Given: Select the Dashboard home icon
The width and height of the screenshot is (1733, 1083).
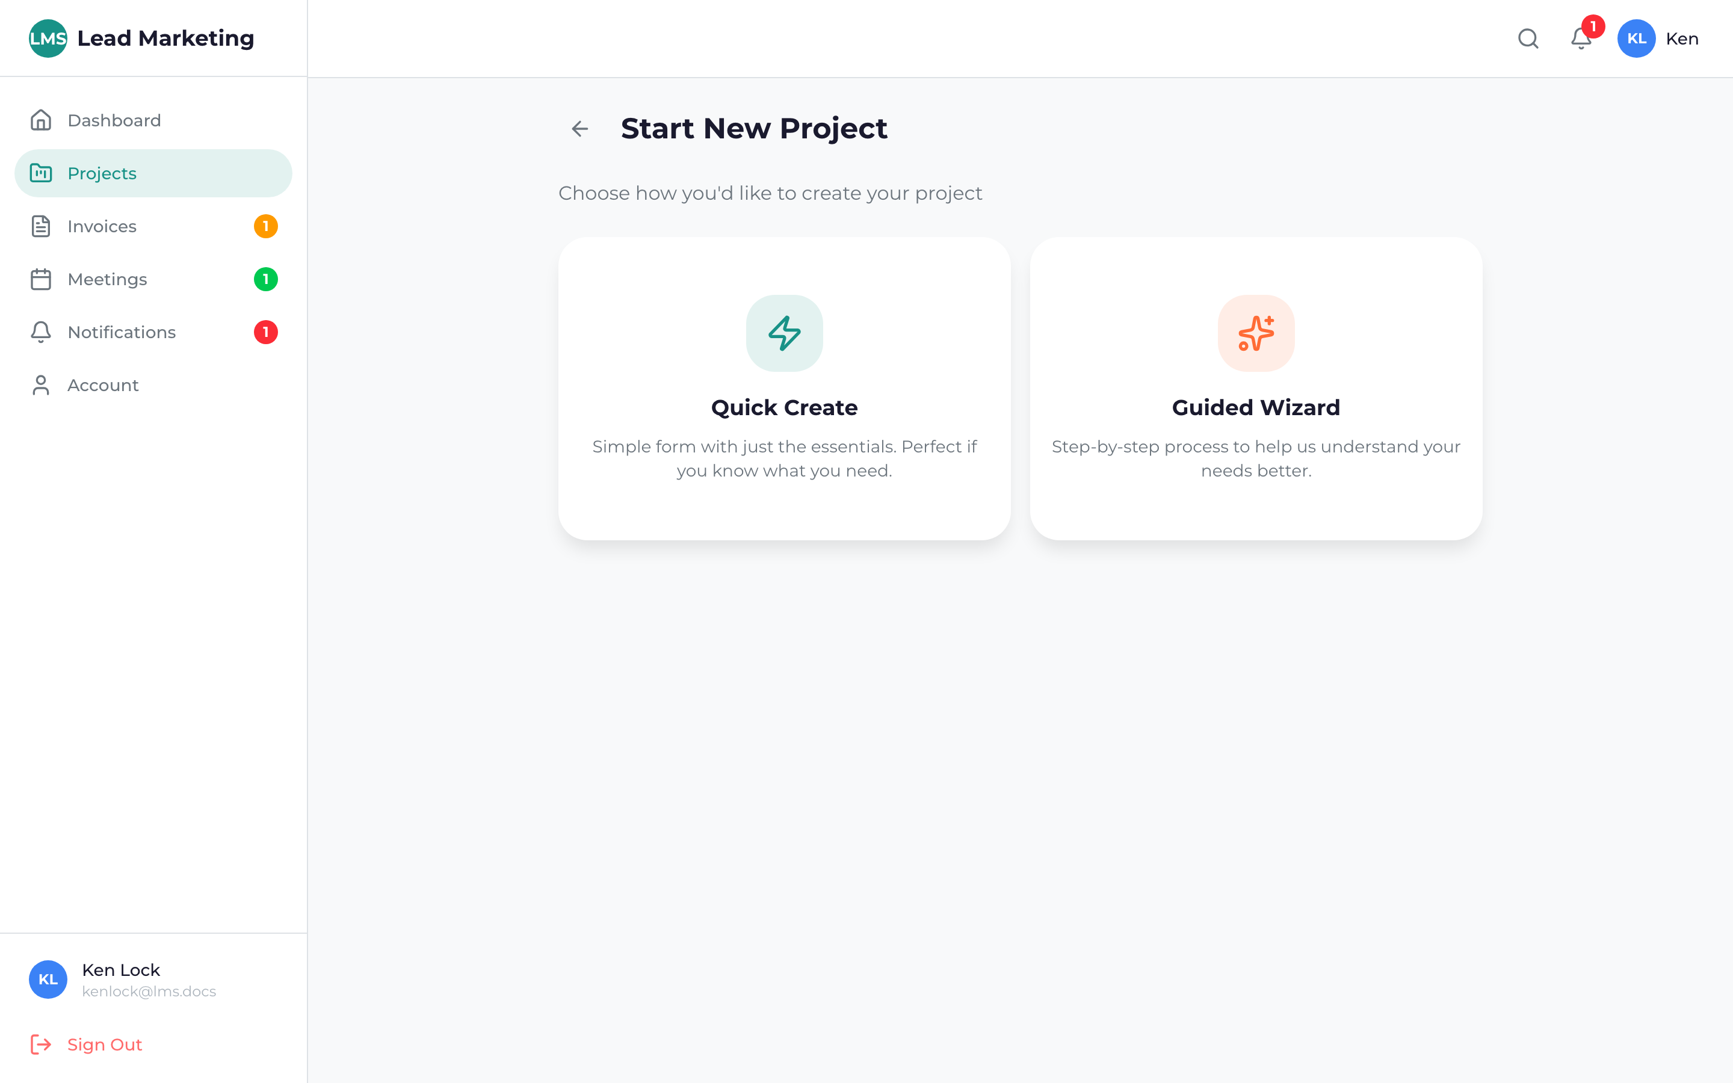Looking at the screenshot, I should click(x=42, y=120).
